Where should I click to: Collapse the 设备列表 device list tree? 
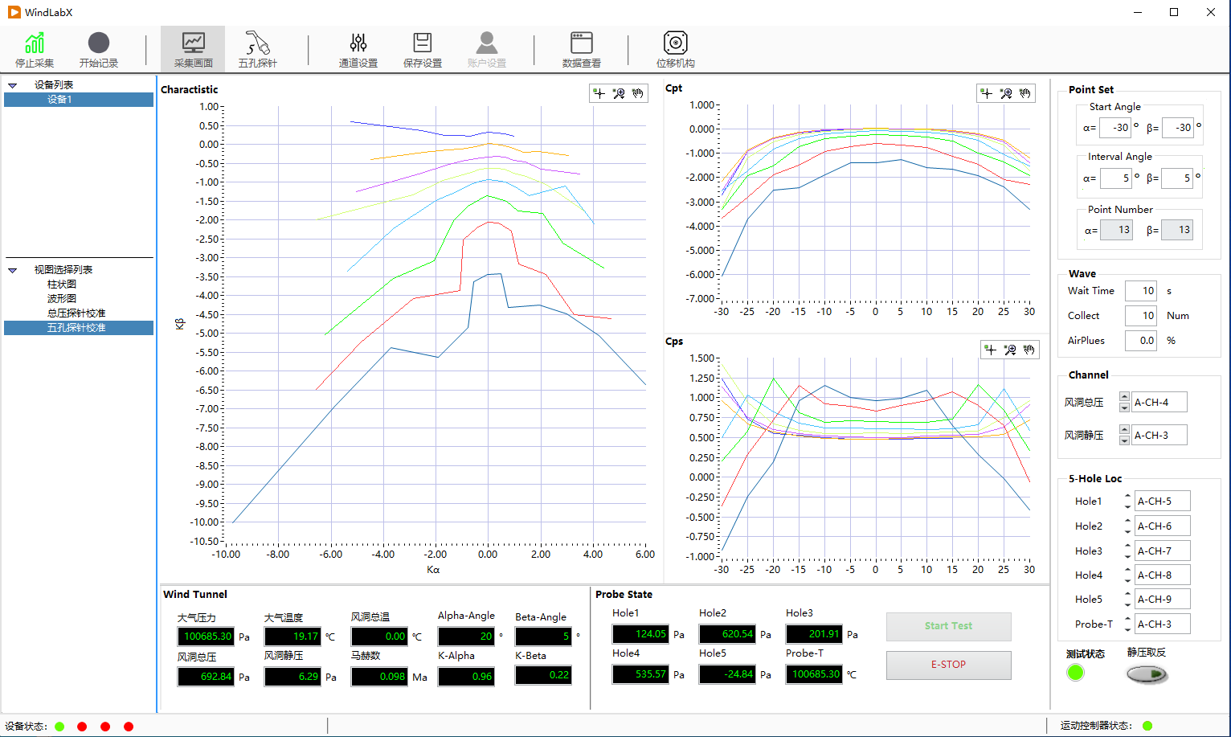coord(12,85)
